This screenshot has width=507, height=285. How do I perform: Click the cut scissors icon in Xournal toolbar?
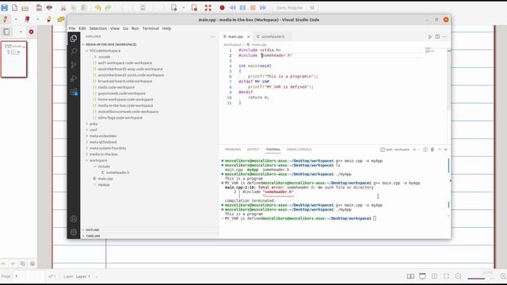[63, 7]
